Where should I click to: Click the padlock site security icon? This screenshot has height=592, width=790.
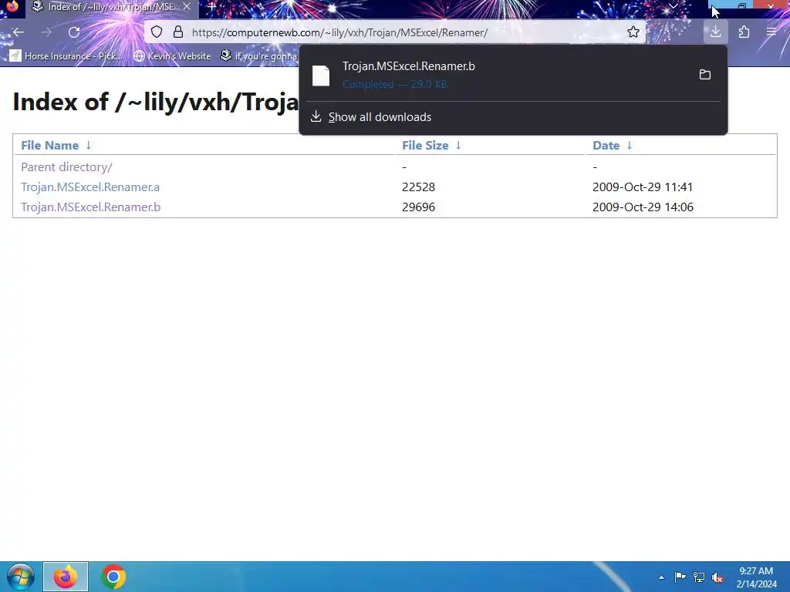pyautogui.click(x=178, y=32)
